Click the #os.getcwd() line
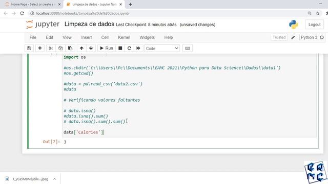This screenshot has width=328, height=184. click(x=78, y=73)
